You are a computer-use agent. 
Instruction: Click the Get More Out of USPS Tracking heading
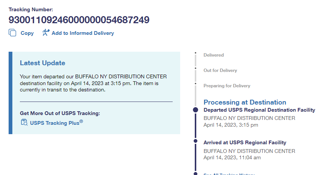[x=60, y=114]
